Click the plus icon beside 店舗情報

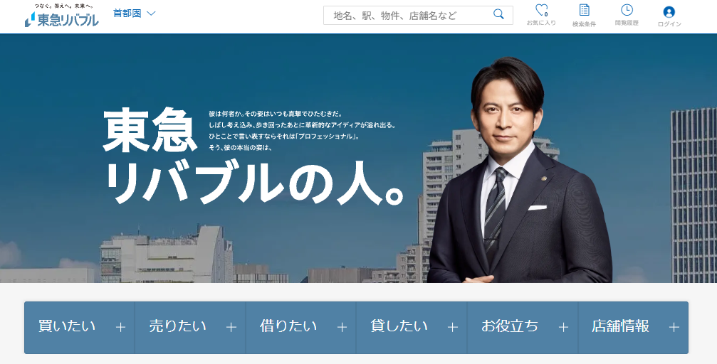[x=674, y=328]
